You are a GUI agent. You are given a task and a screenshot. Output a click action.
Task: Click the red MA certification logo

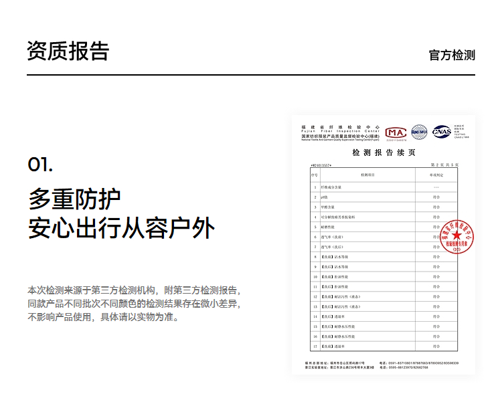[x=396, y=132]
